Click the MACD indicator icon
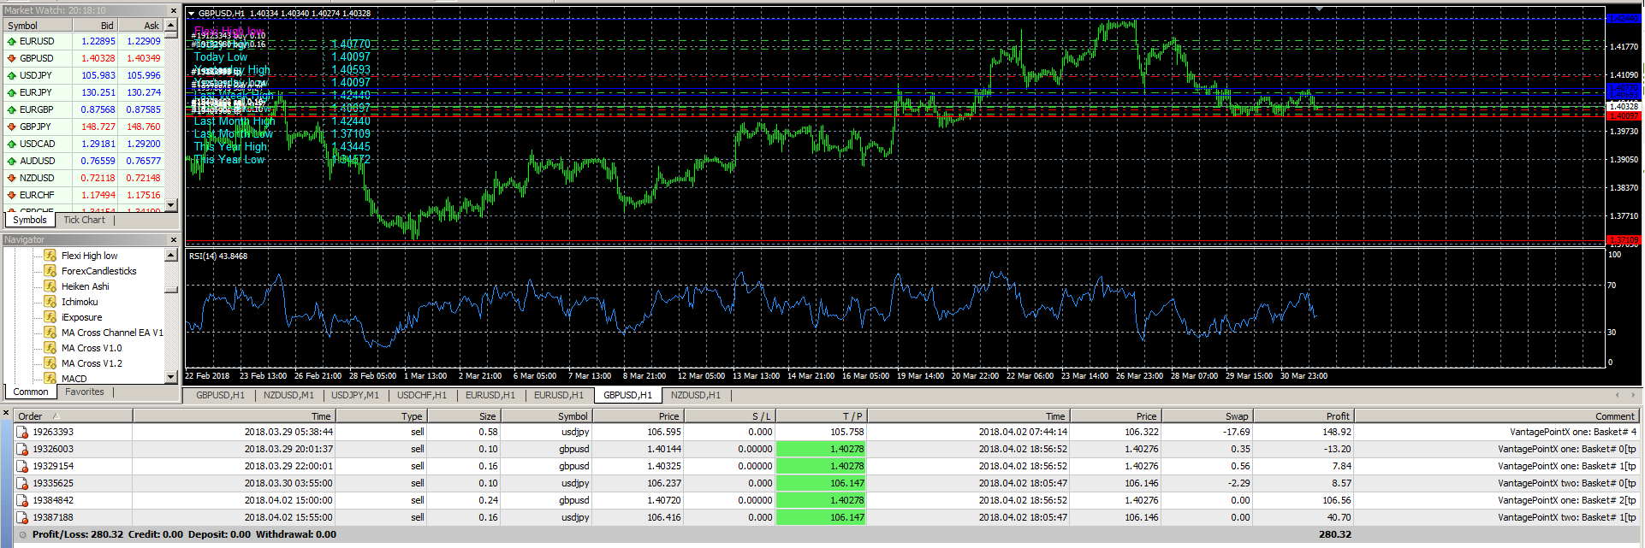Screen dimensions: 1645x548 [50, 378]
